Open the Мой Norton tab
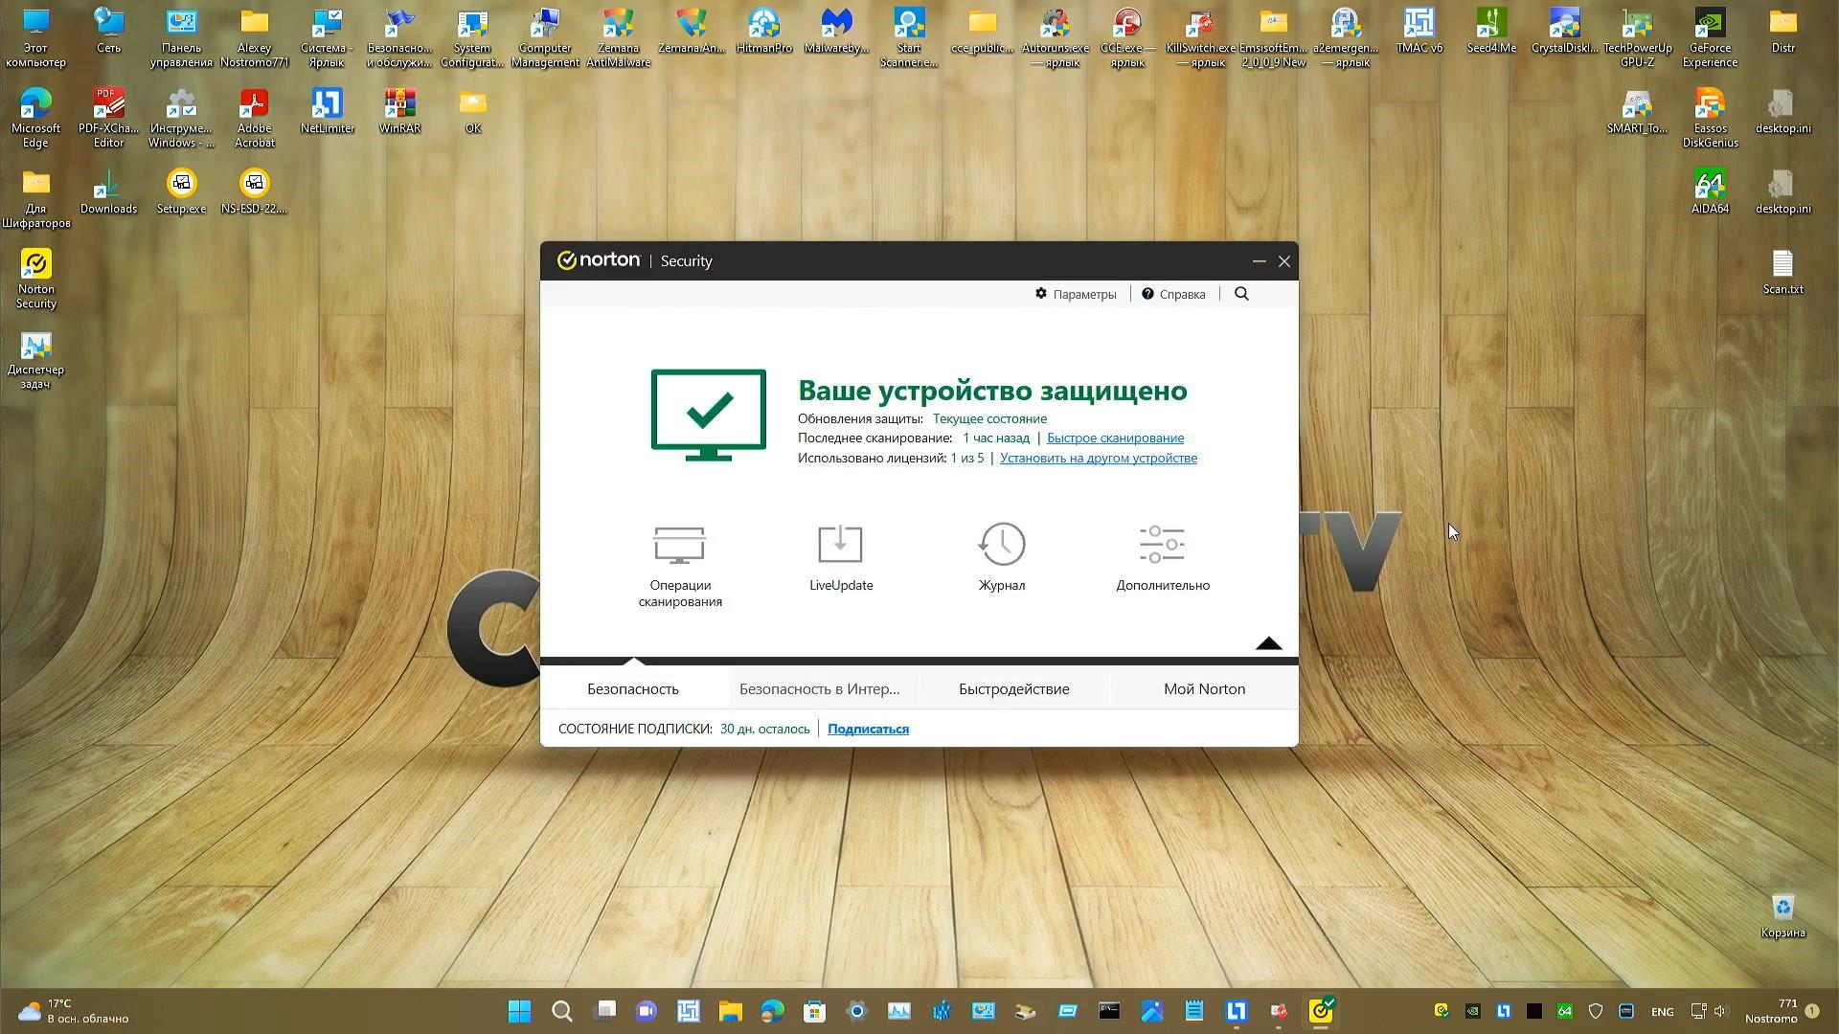This screenshot has width=1839, height=1034. [x=1204, y=688]
